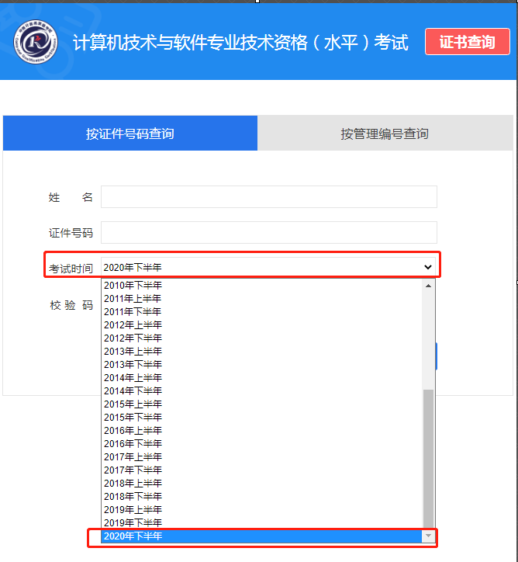518x562 pixels.
Task: Switch to 按管理编号查询 tab
Action: 385,134
